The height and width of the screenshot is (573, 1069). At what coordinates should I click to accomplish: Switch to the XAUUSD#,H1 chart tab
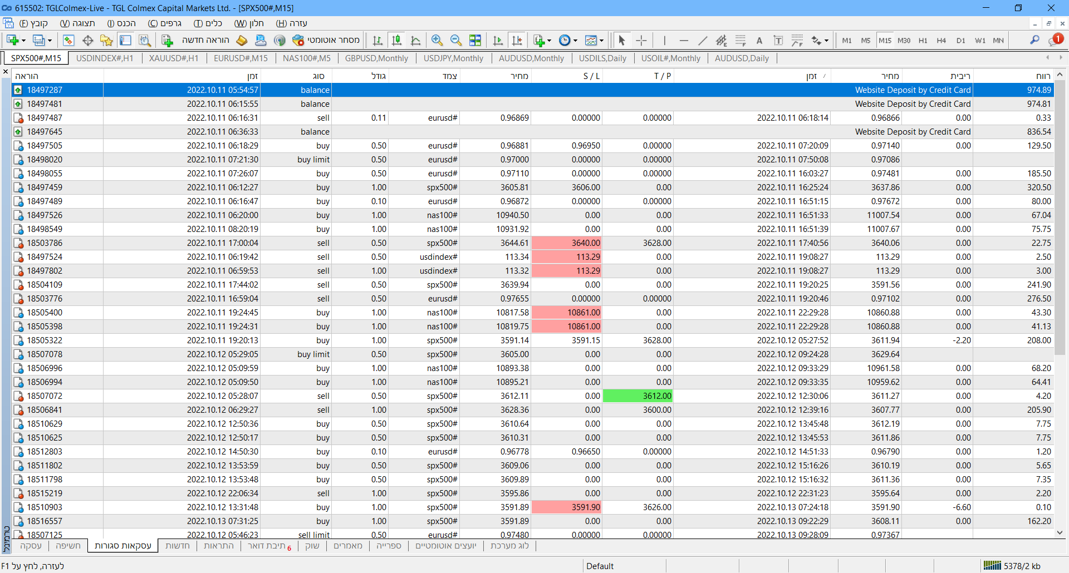pos(173,58)
